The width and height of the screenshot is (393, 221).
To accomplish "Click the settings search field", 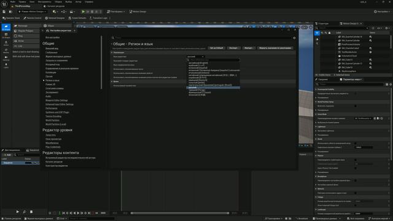I will 202,38.
